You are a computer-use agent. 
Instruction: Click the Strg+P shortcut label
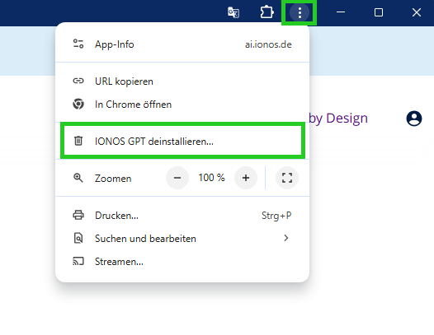point(276,216)
